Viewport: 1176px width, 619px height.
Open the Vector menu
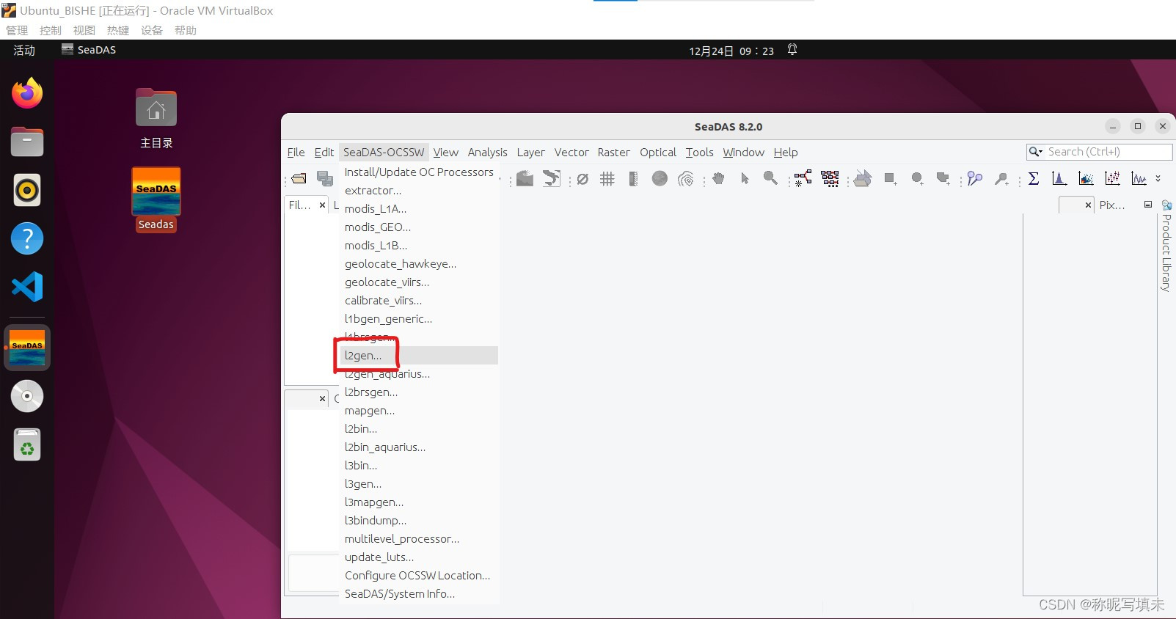click(x=571, y=152)
